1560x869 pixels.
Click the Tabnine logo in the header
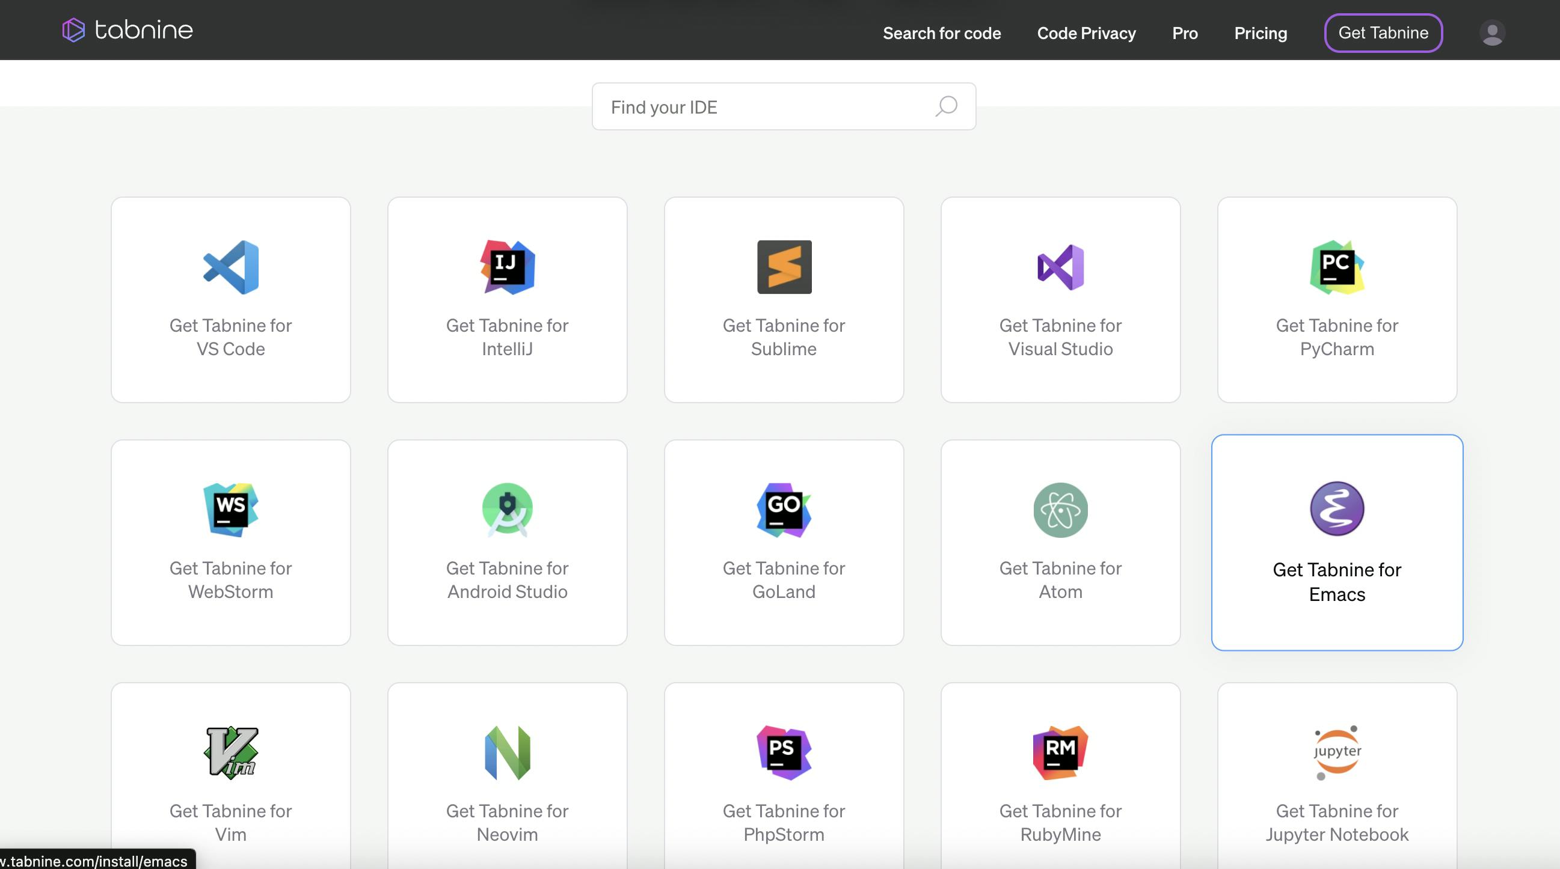(127, 29)
